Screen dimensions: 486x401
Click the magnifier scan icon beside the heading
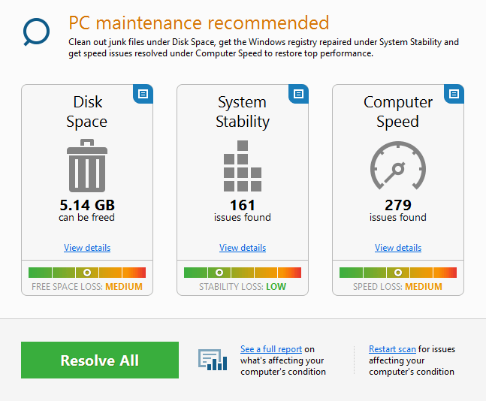(36, 33)
